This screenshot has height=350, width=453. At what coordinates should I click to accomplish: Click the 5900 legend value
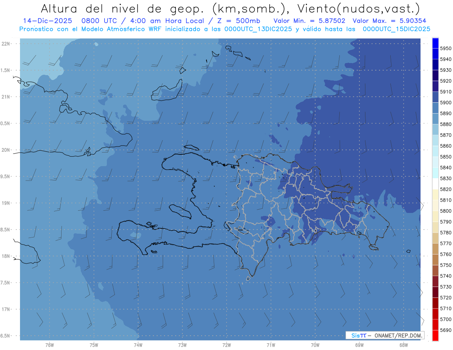(445, 103)
